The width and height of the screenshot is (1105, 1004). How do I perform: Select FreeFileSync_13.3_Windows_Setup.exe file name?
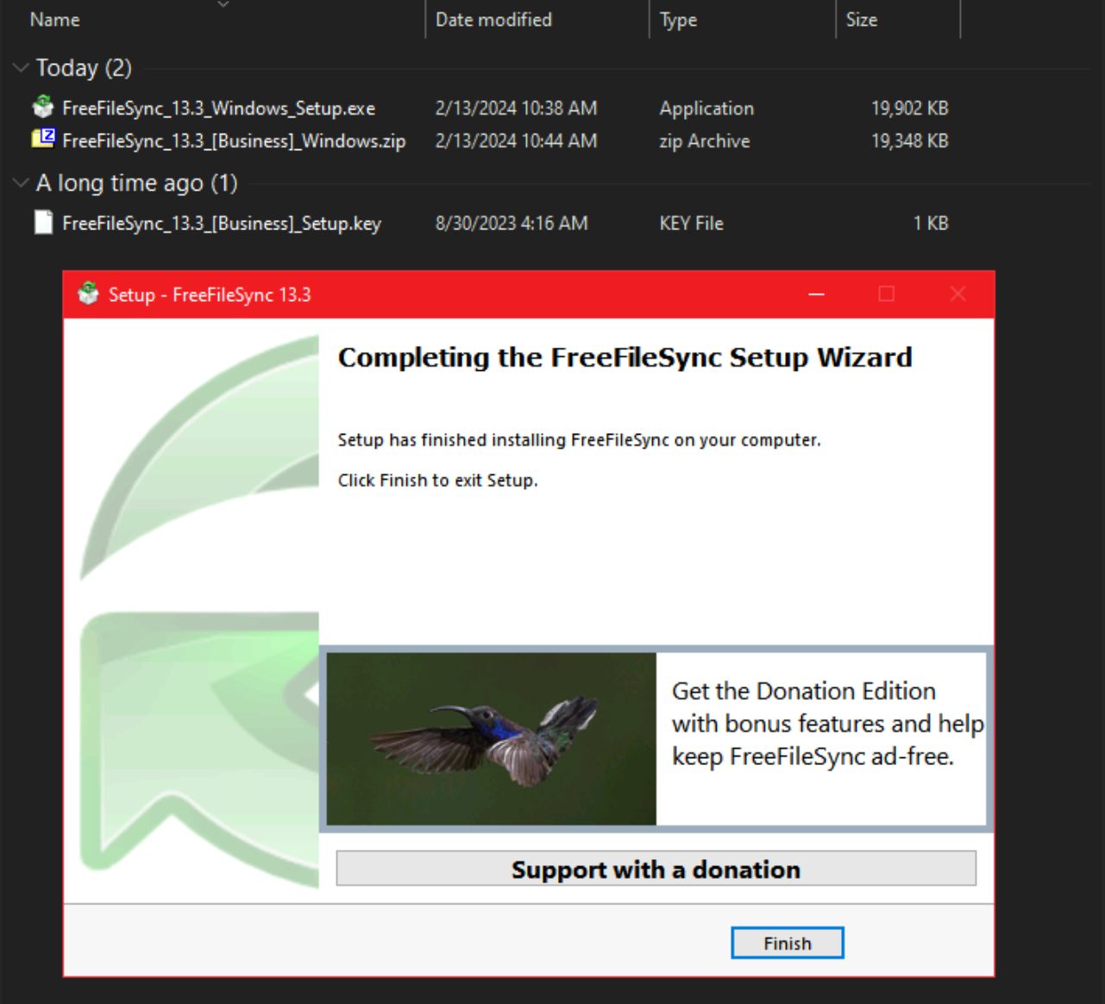click(219, 108)
